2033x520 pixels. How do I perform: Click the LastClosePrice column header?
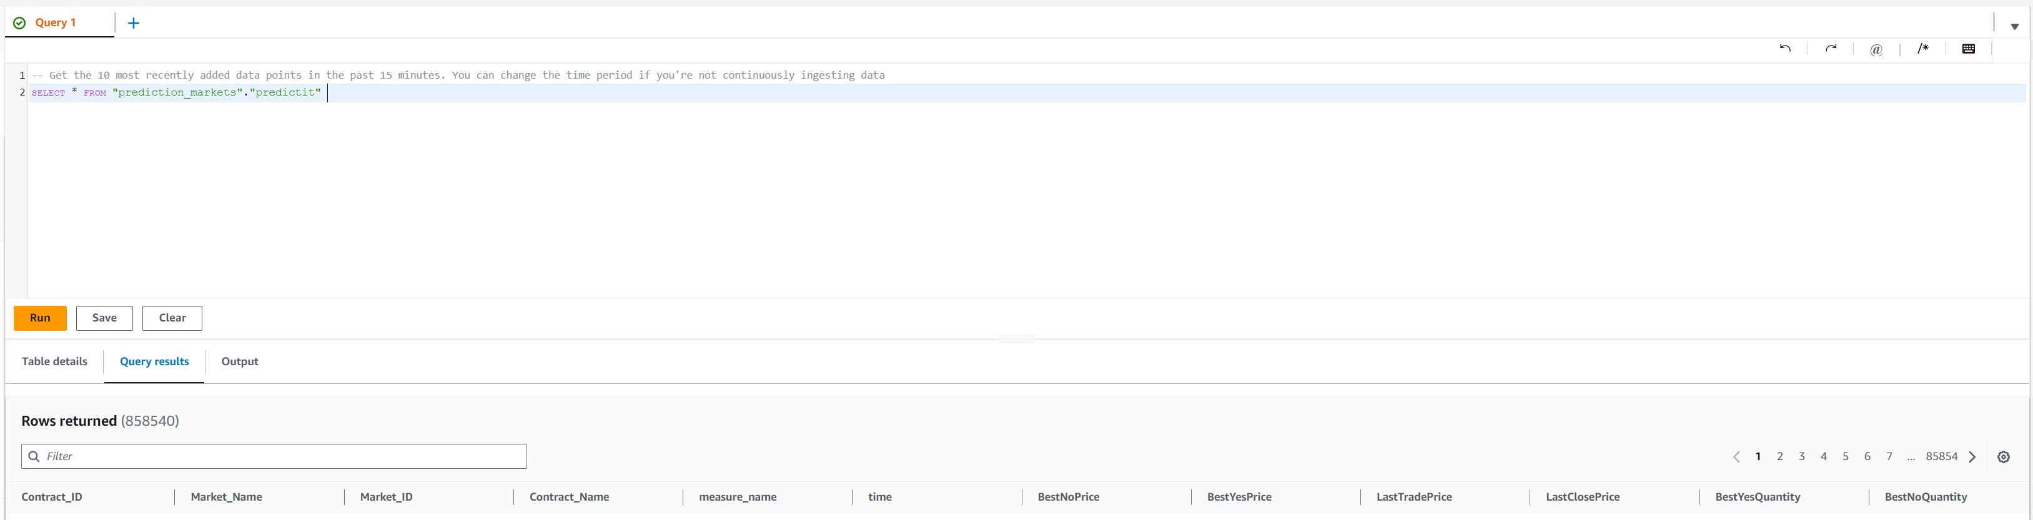tap(1582, 497)
